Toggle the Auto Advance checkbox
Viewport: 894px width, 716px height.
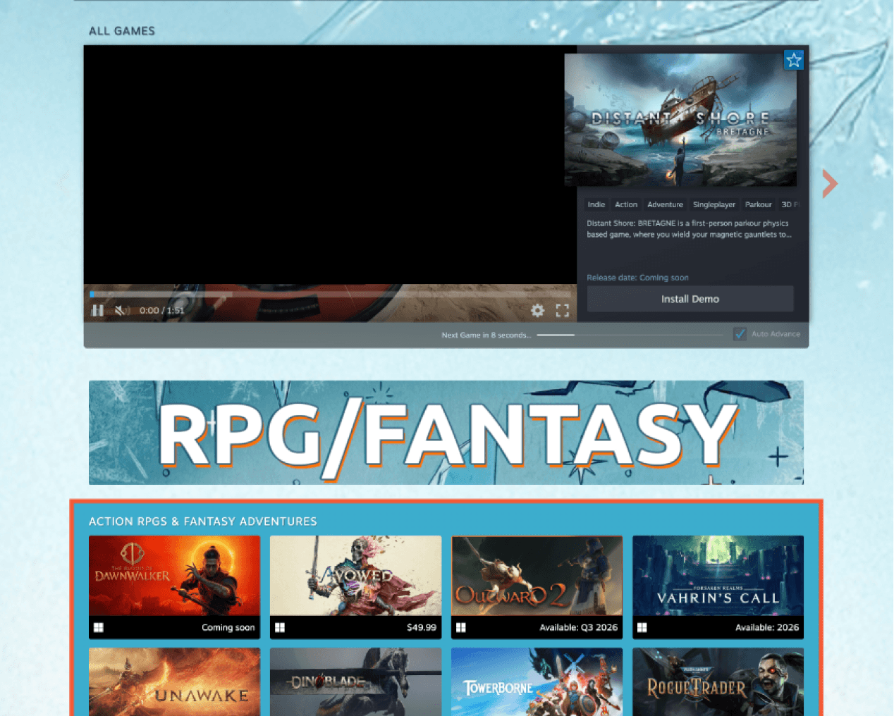[740, 334]
